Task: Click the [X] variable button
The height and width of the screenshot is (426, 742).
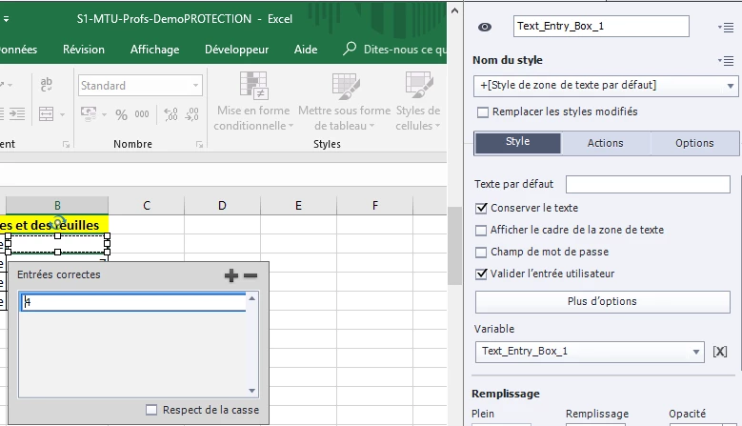Action: point(720,352)
